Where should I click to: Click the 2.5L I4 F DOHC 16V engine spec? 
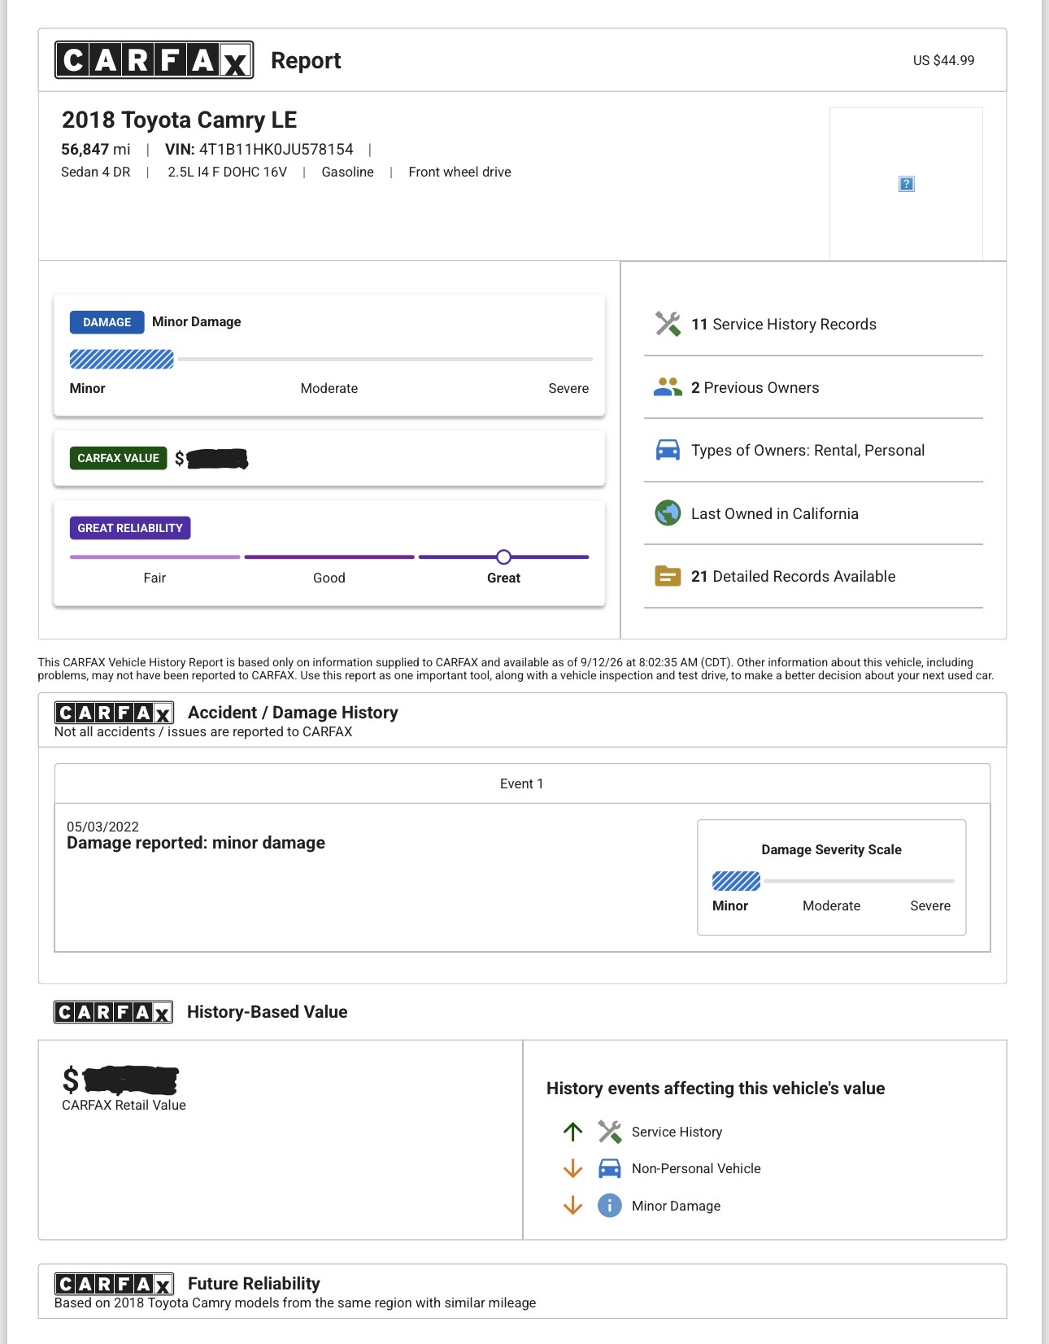(228, 172)
